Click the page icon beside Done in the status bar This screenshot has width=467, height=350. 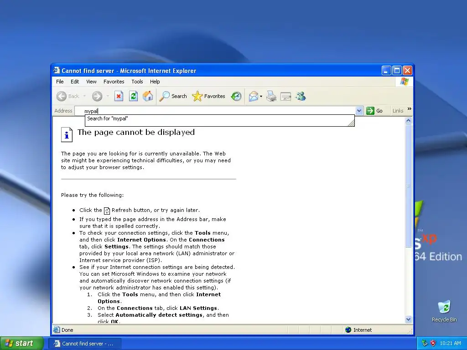click(56, 330)
